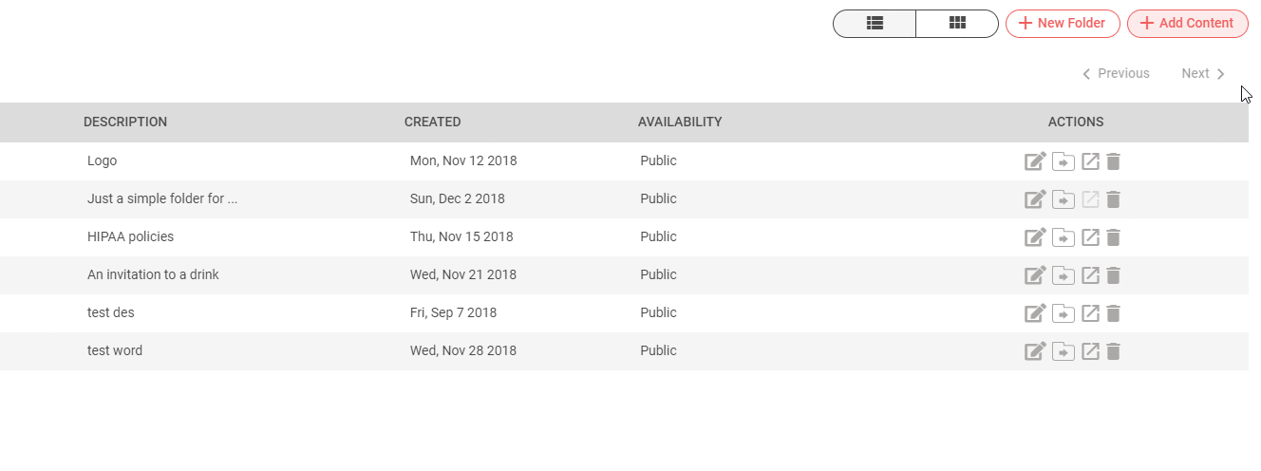Go to the Next page

pos(1203,73)
